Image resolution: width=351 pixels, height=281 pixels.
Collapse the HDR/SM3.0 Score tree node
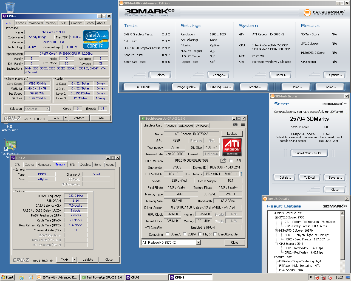coord(276,231)
